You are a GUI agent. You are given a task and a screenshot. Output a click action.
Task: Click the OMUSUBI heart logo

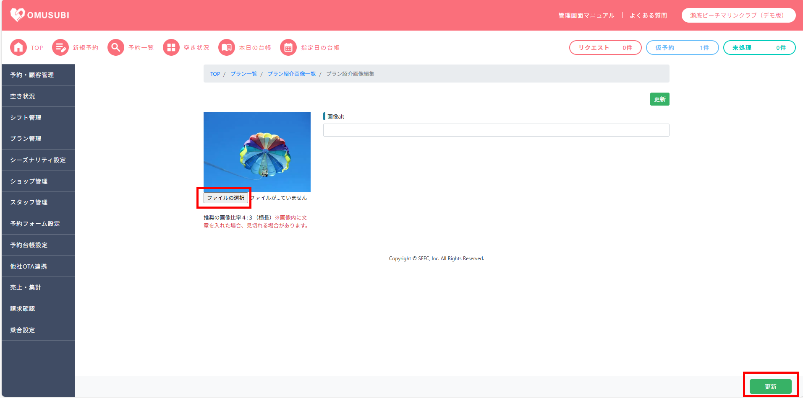tap(18, 15)
